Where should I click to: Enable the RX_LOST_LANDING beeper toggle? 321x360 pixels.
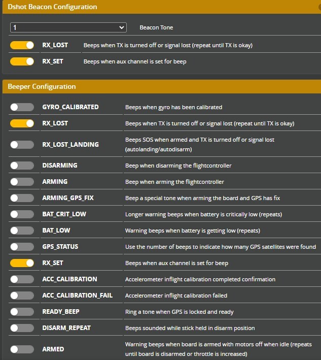coord(22,145)
